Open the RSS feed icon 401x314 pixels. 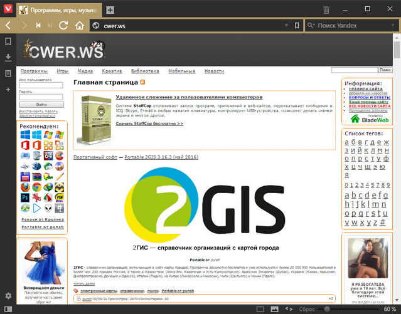pyautogui.click(x=142, y=82)
